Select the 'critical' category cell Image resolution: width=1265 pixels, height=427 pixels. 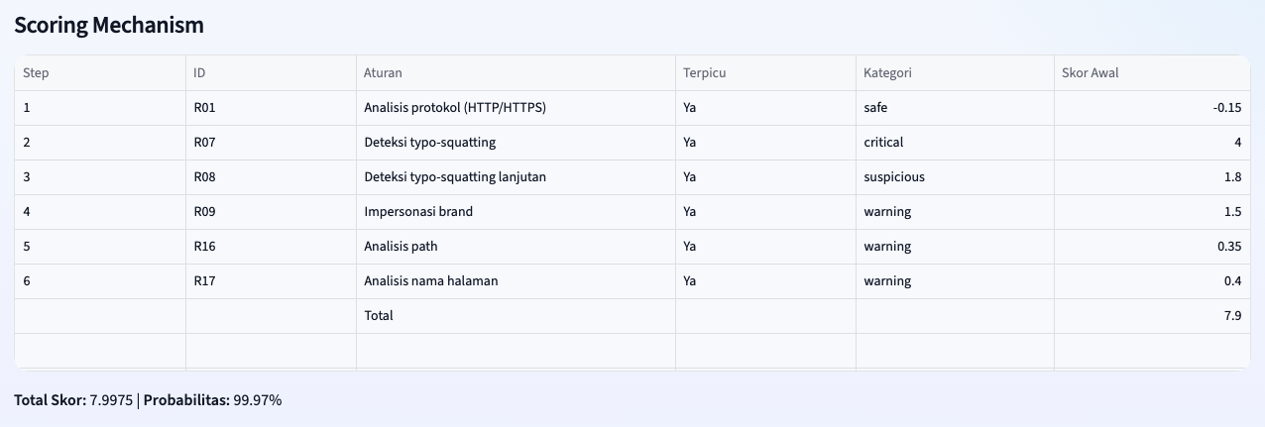955,143
